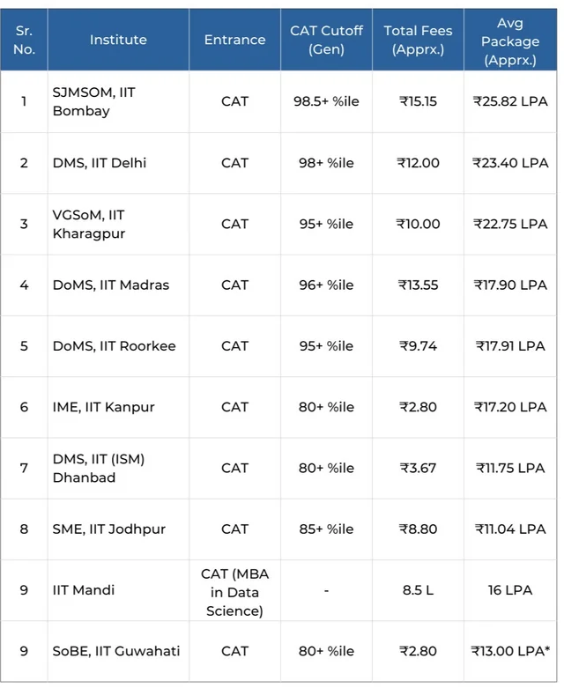Click the Entrance column header
Viewport: 564px width, 688px height.
click(x=234, y=40)
